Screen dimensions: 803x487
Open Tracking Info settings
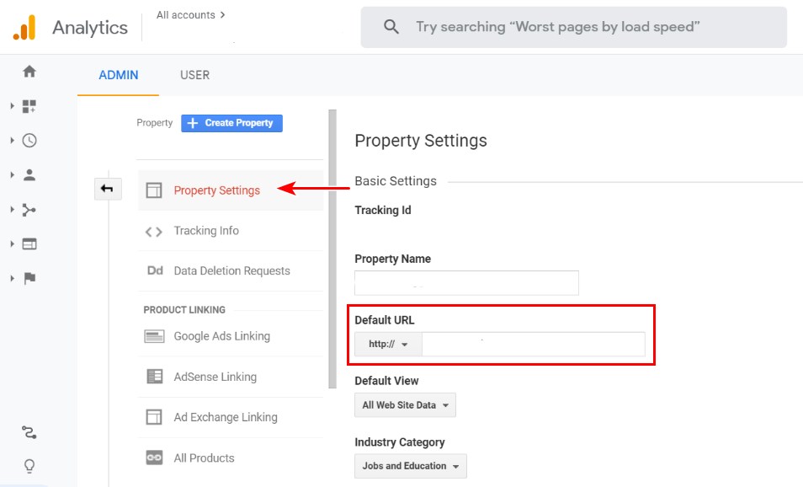206,231
